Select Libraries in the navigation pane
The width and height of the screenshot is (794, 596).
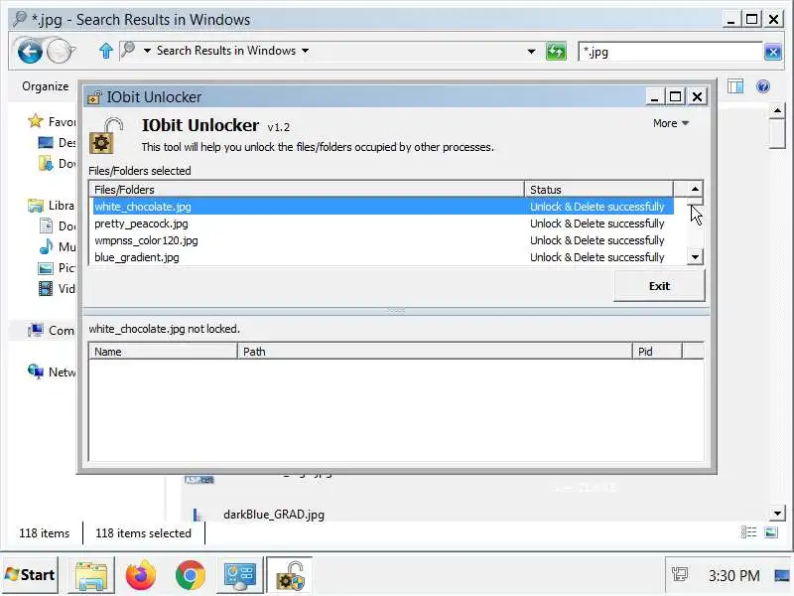pyautogui.click(x=52, y=206)
